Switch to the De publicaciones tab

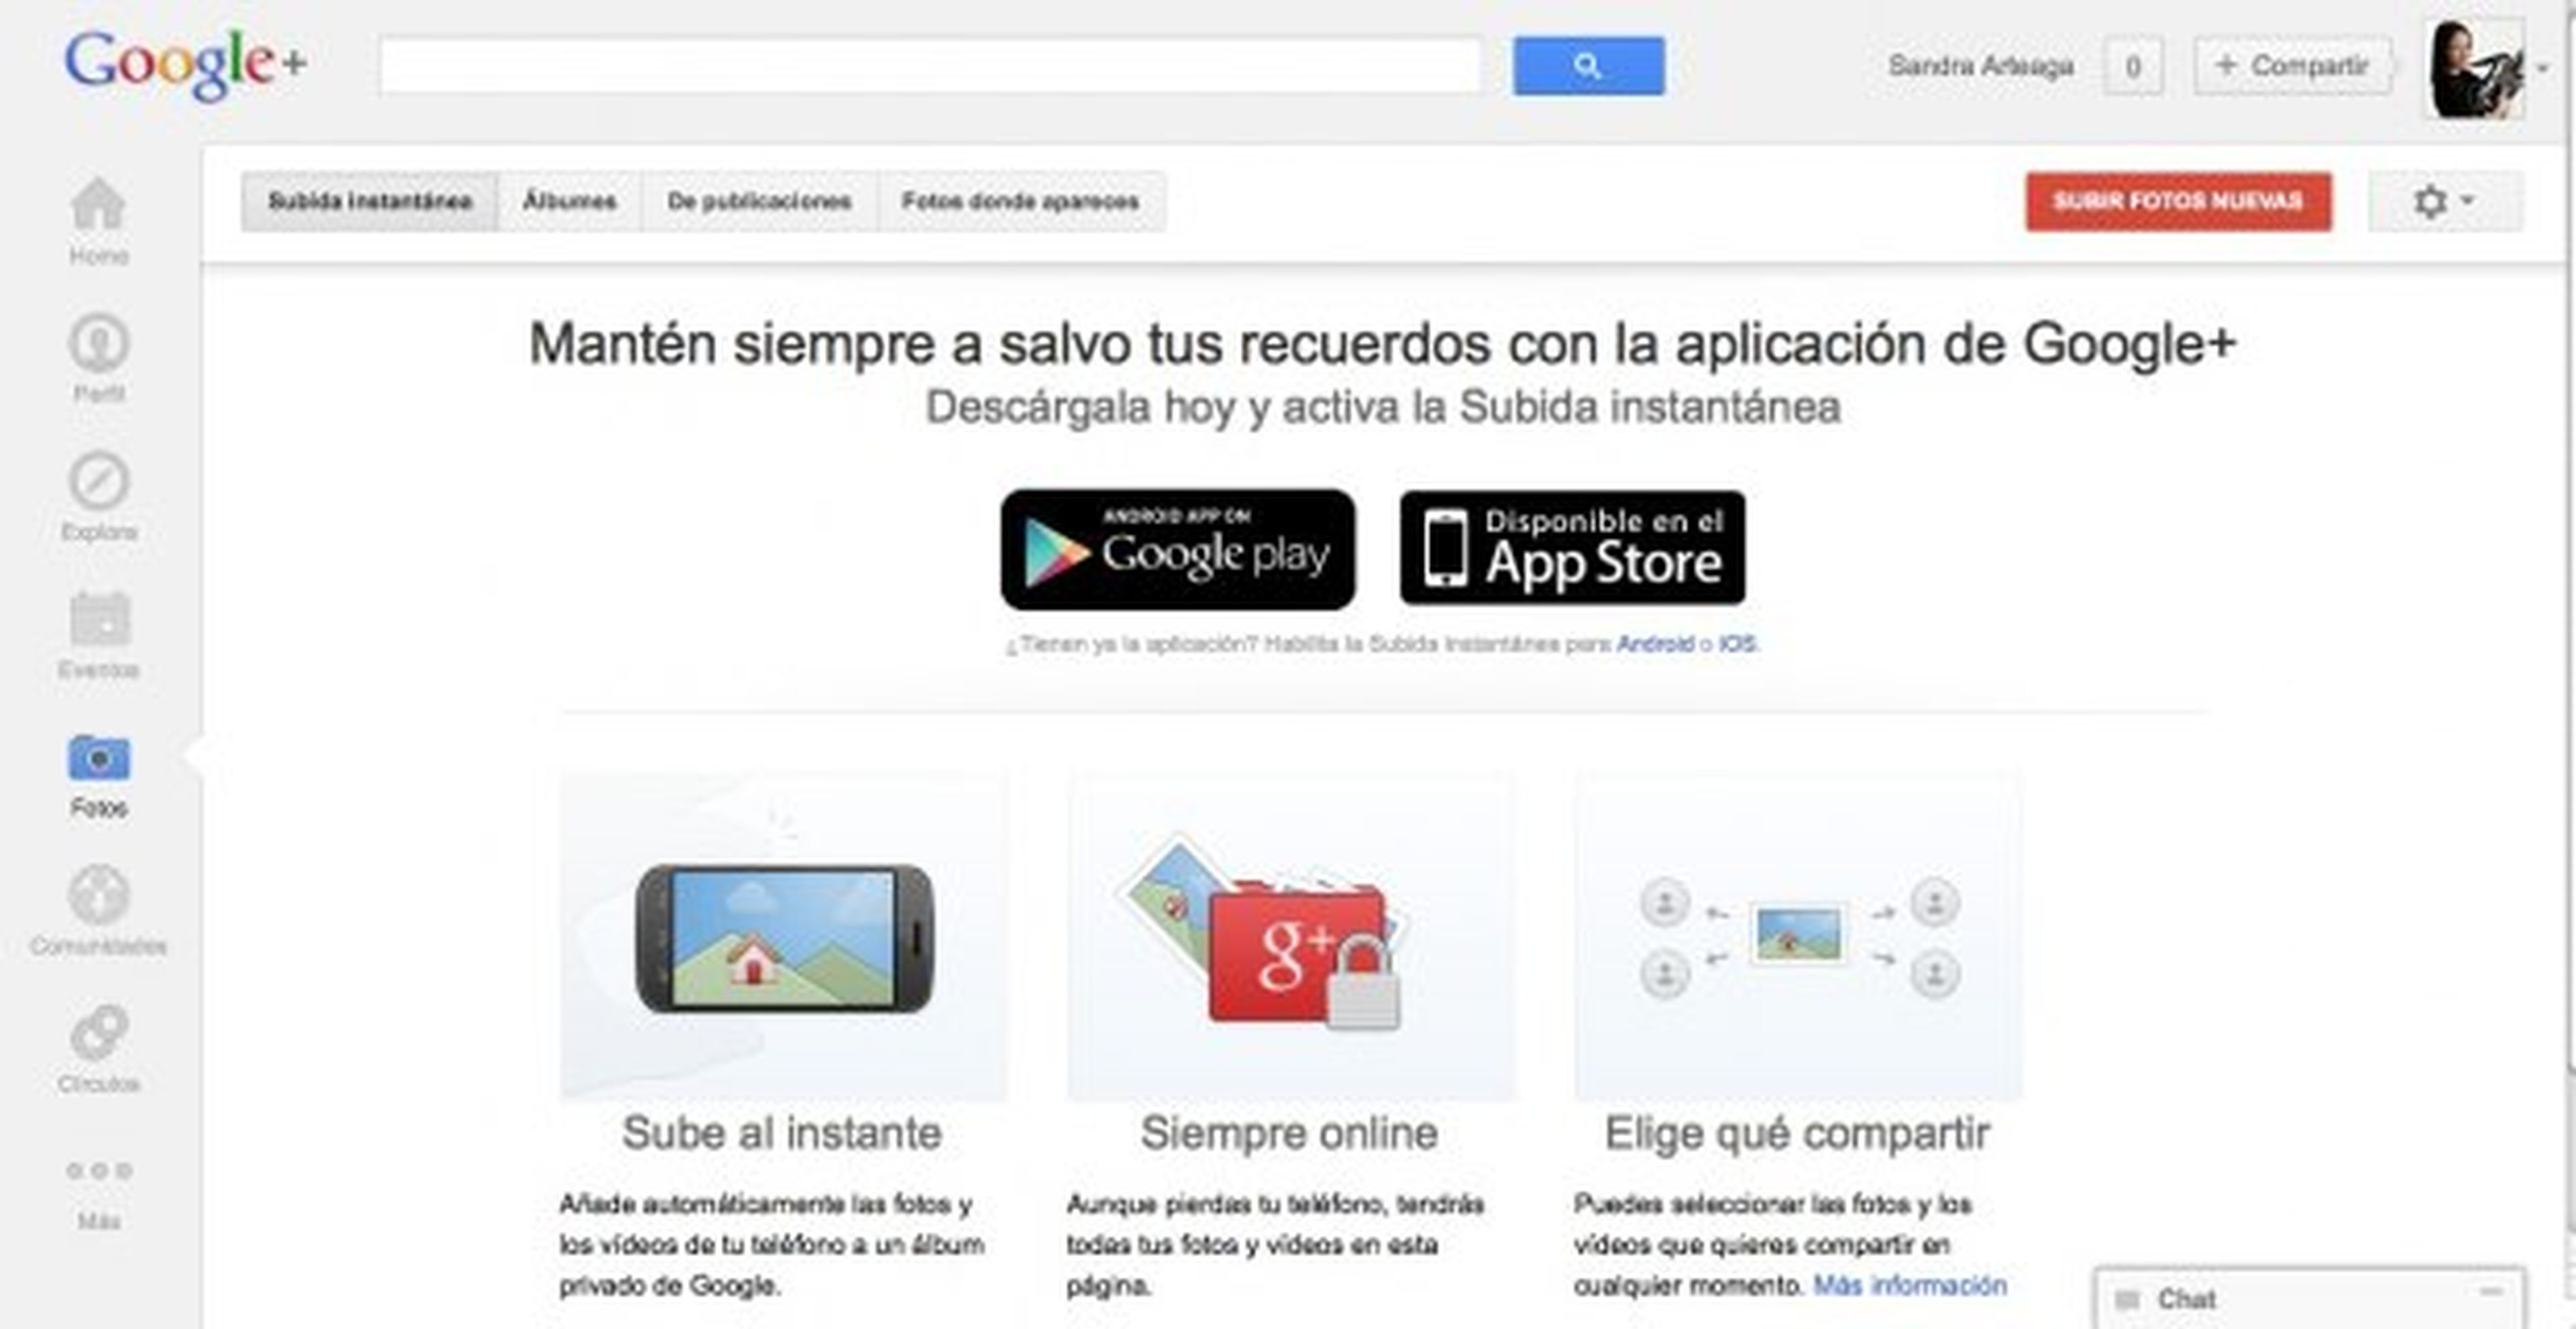(759, 202)
